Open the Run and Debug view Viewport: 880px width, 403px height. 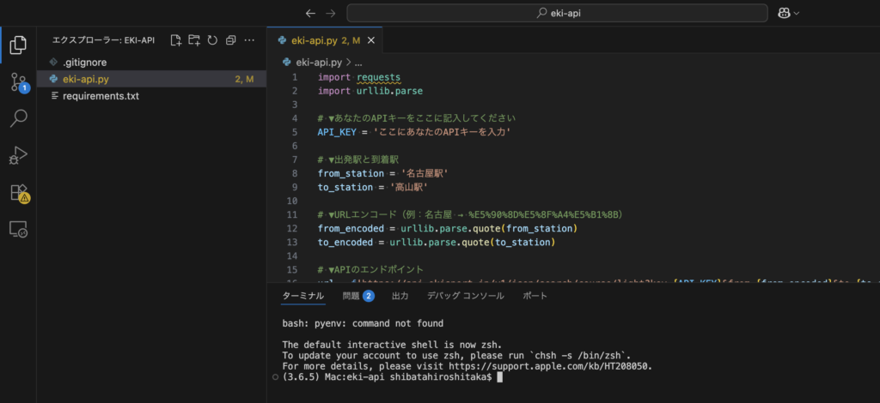point(18,155)
